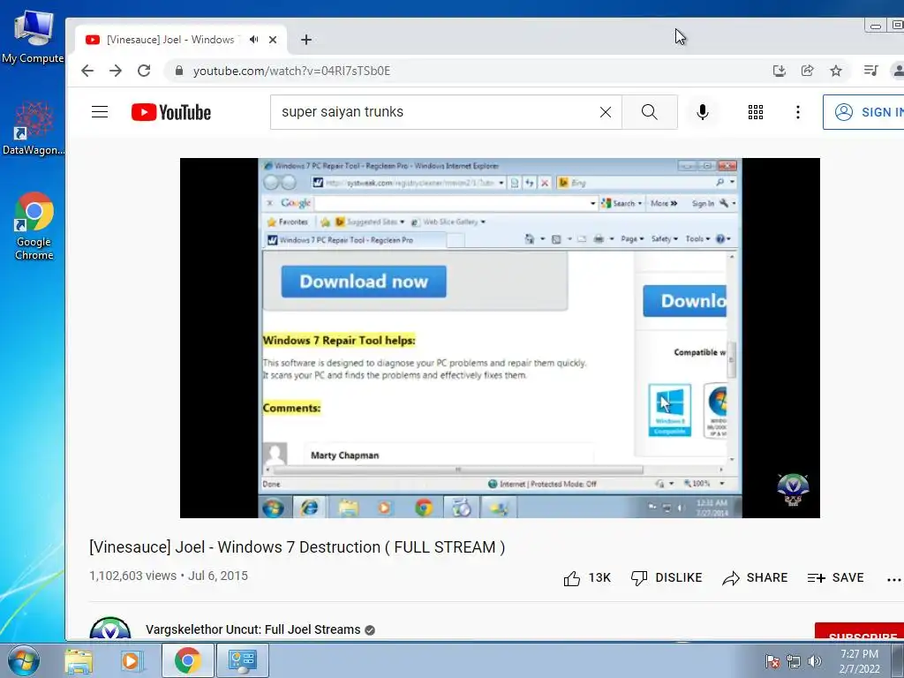Click the install app icon in address bar
The width and height of the screenshot is (904, 678).
tap(780, 71)
